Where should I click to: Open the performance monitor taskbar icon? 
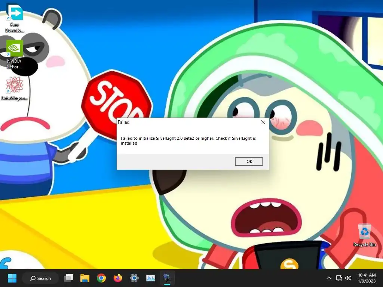(x=150, y=278)
